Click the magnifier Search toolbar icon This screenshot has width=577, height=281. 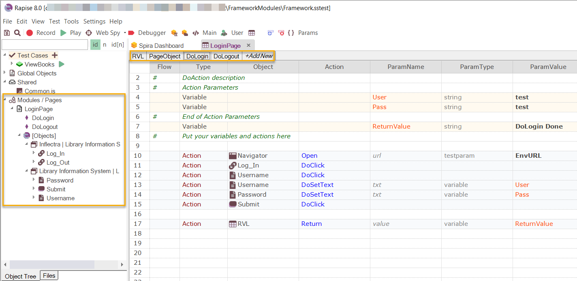tap(17, 33)
